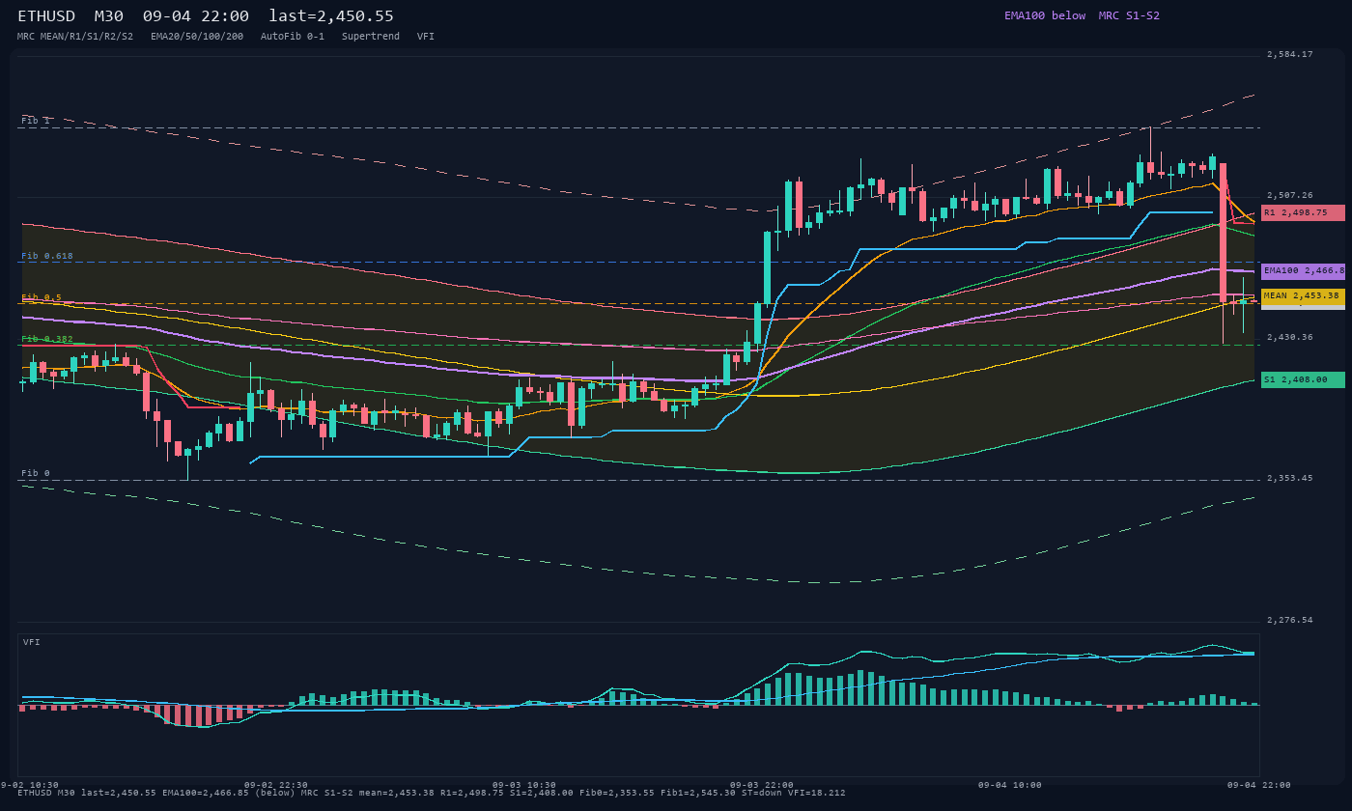Viewport: 1352px width, 811px height.
Task: Click the VFI label in the indicator list
Action: click(426, 37)
